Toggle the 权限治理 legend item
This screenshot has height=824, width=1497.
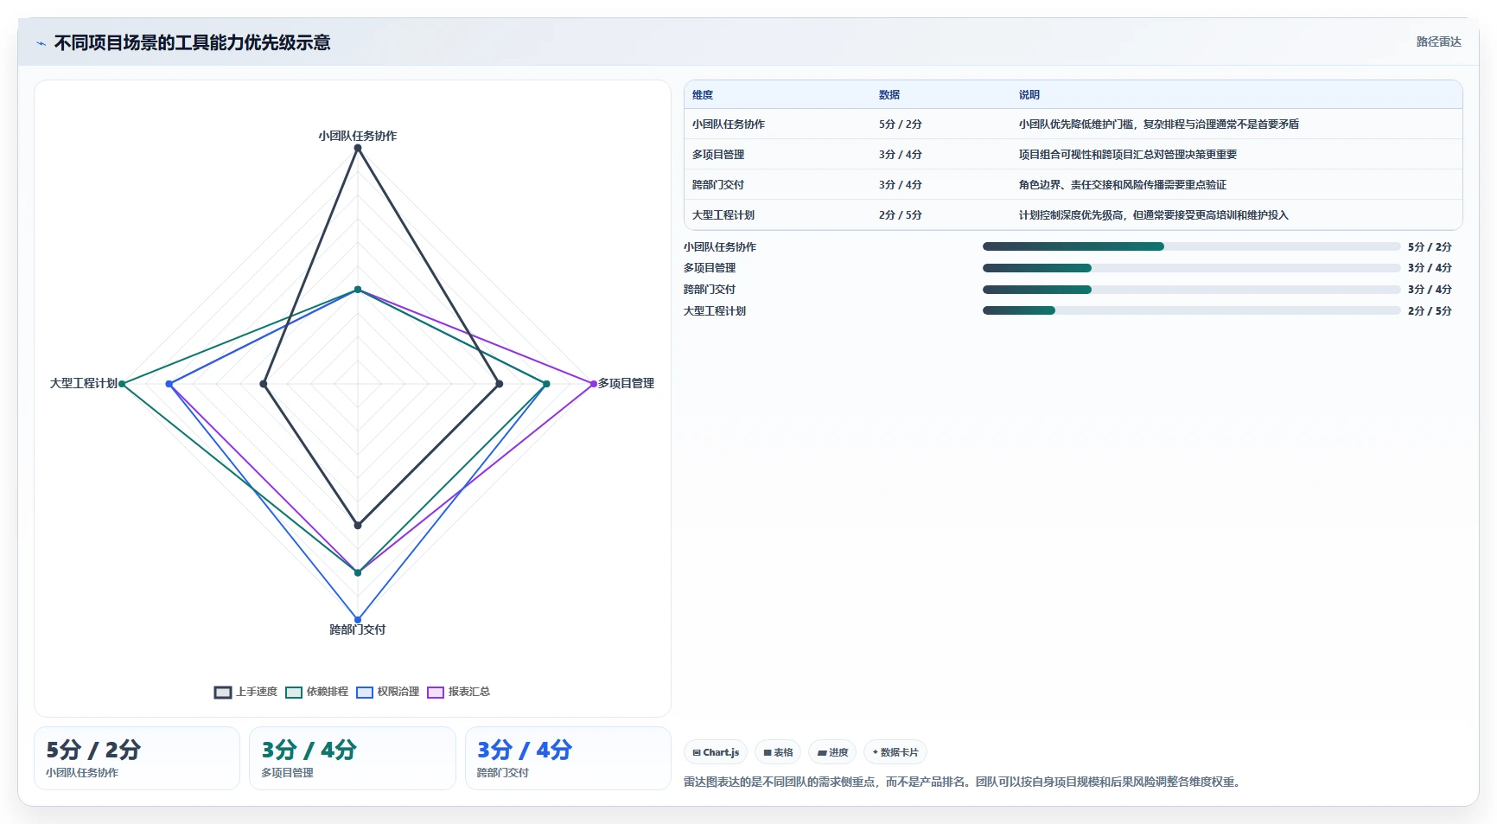pos(388,692)
